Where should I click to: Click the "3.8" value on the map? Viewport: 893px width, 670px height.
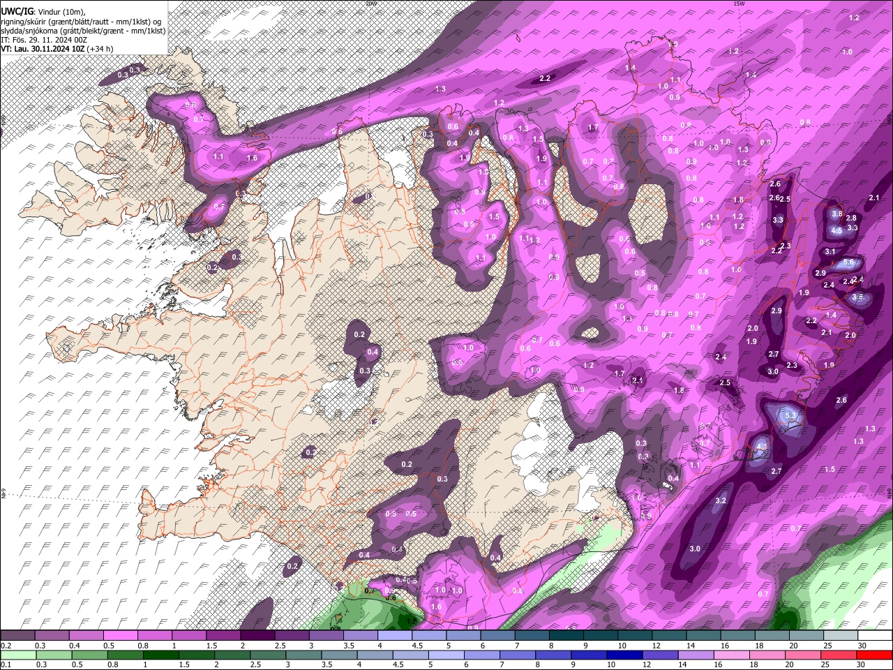pos(837,214)
